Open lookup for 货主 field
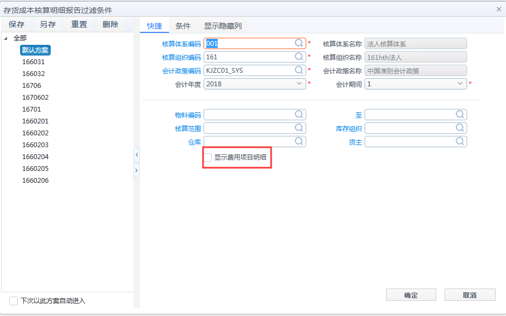Viewport: 506px width, 316px height. pyautogui.click(x=460, y=141)
